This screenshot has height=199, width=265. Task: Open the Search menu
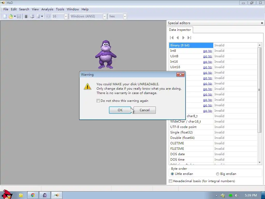(24, 9)
